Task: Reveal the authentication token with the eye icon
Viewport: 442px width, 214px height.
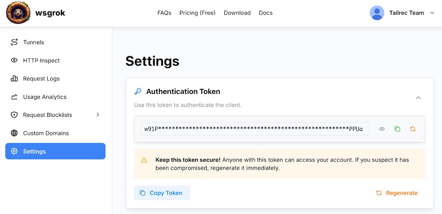Action: click(381, 129)
